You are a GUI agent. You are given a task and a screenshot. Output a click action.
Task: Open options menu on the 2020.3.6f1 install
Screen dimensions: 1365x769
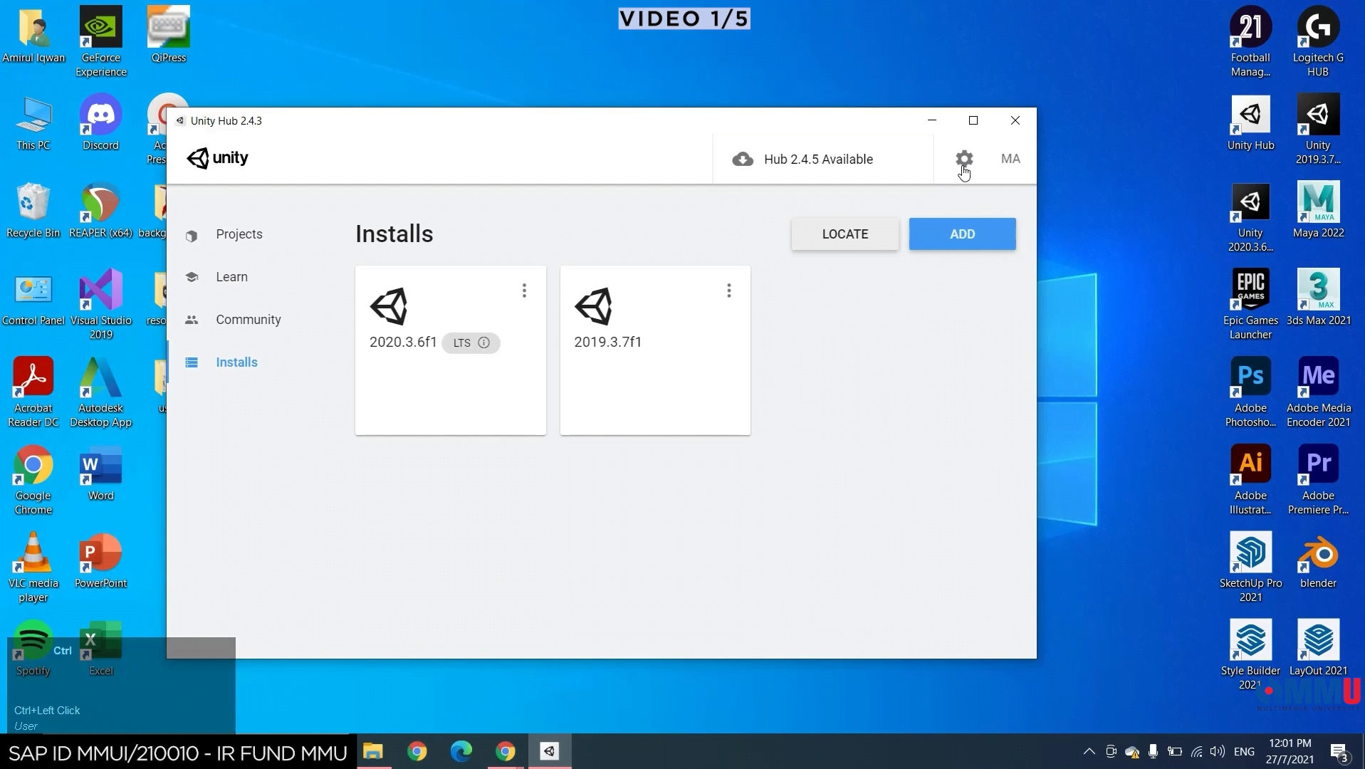coord(524,290)
